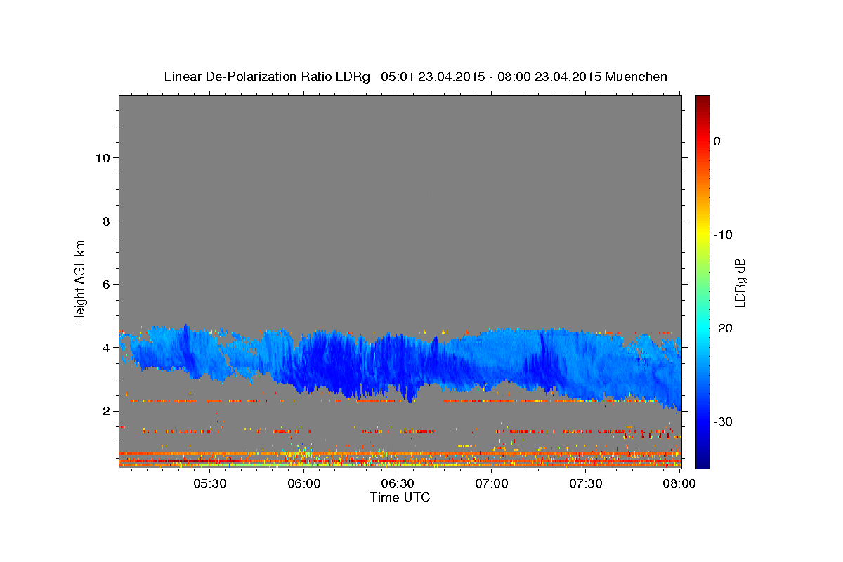Click the 'Height AGL km' axis label
The height and width of the screenshot is (562, 843).
click(81, 280)
